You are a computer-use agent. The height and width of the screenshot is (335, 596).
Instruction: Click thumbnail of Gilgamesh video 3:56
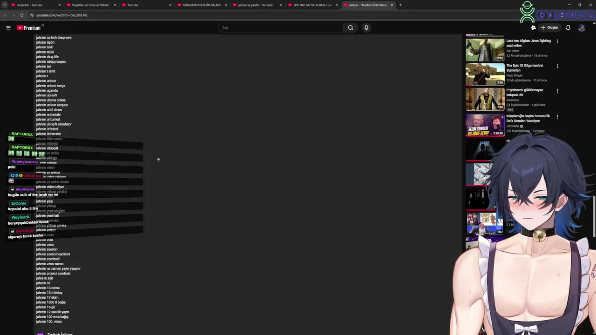485,74
